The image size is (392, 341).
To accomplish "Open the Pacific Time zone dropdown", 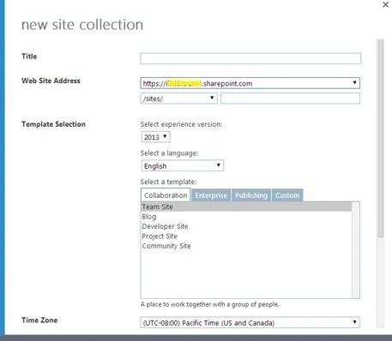I will 250,323.
